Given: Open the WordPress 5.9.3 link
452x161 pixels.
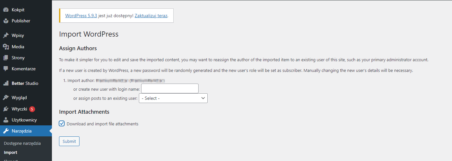Looking at the screenshot, I should 81,16.
